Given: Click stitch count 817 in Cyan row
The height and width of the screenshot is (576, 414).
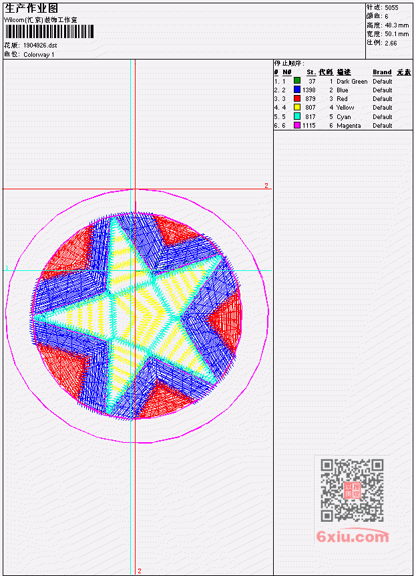Looking at the screenshot, I should pyautogui.click(x=310, y=117).
